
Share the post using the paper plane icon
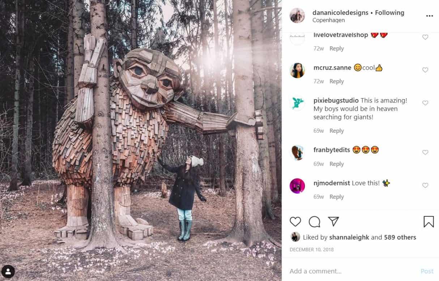pyautogui.click(x=334, y=221)
